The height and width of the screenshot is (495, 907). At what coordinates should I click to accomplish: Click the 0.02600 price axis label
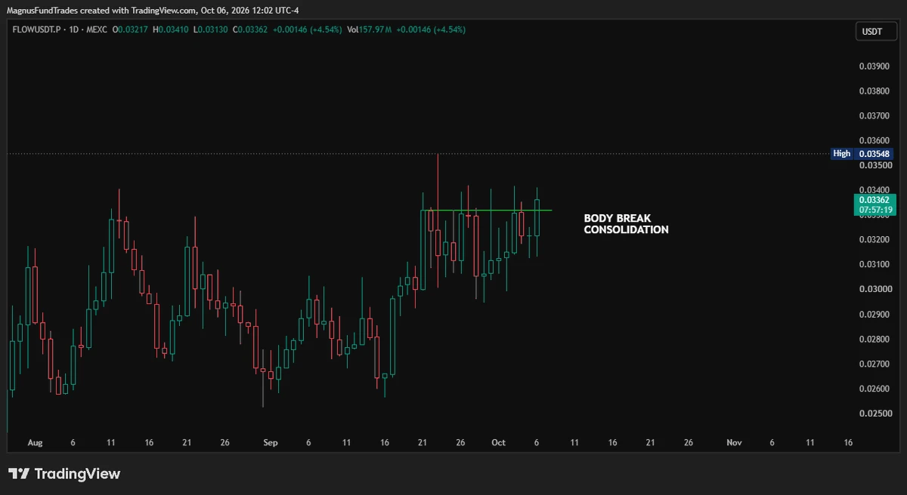click(873, 389)
